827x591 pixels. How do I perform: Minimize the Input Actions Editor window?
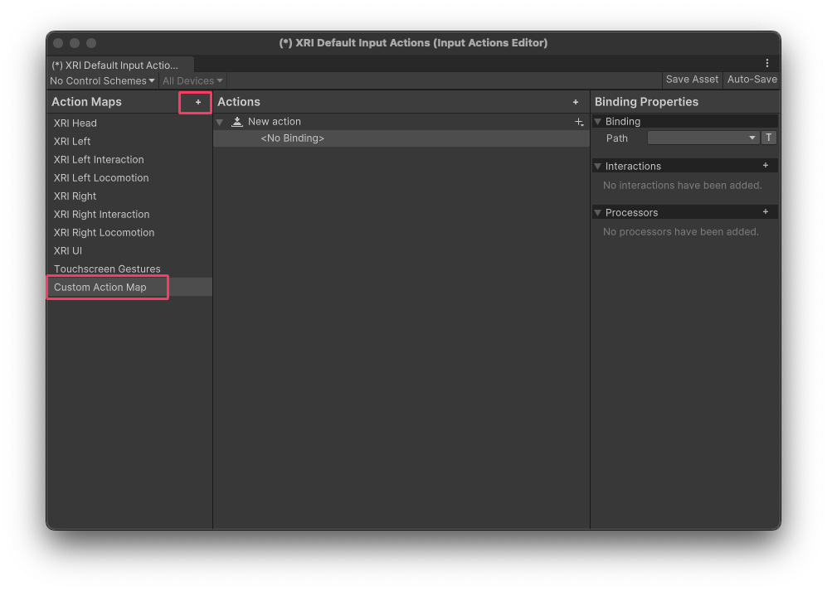coord(75,43)
